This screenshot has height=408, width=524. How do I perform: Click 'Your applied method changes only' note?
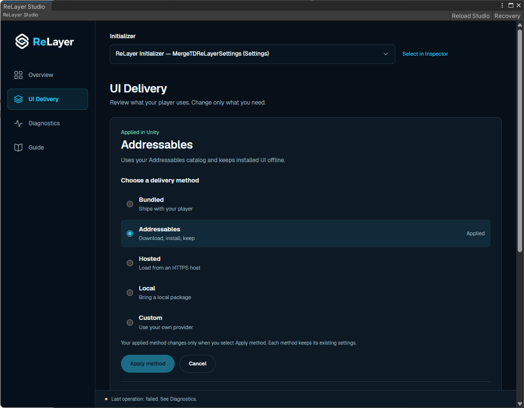click(x=239, y=343)
